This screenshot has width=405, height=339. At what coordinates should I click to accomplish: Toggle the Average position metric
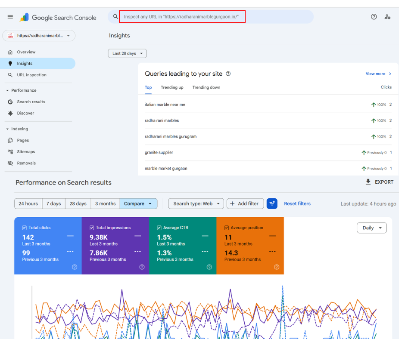click(226, 227)
